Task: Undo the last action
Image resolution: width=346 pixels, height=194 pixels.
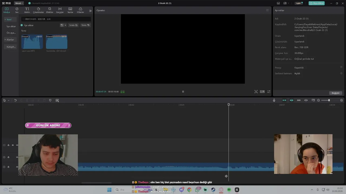Action: pyautogui.click(x=15, y=100)
